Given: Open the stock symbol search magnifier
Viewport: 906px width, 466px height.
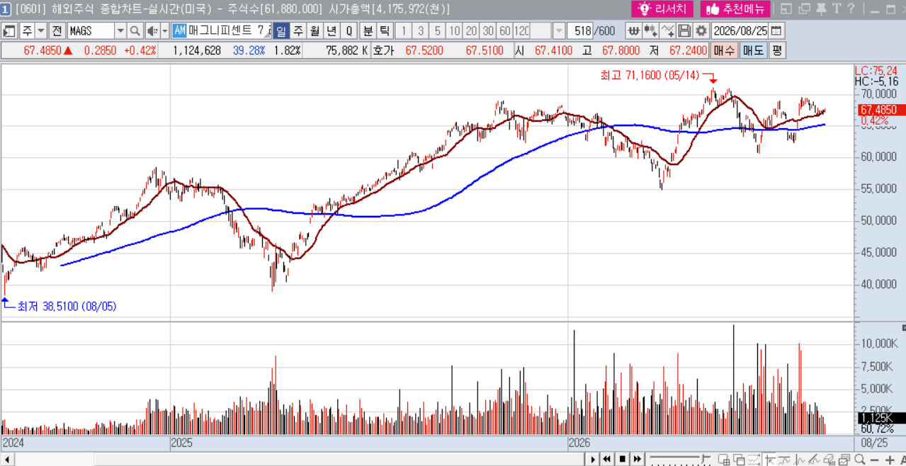Looking at the screenshot, I should [135, 31].
